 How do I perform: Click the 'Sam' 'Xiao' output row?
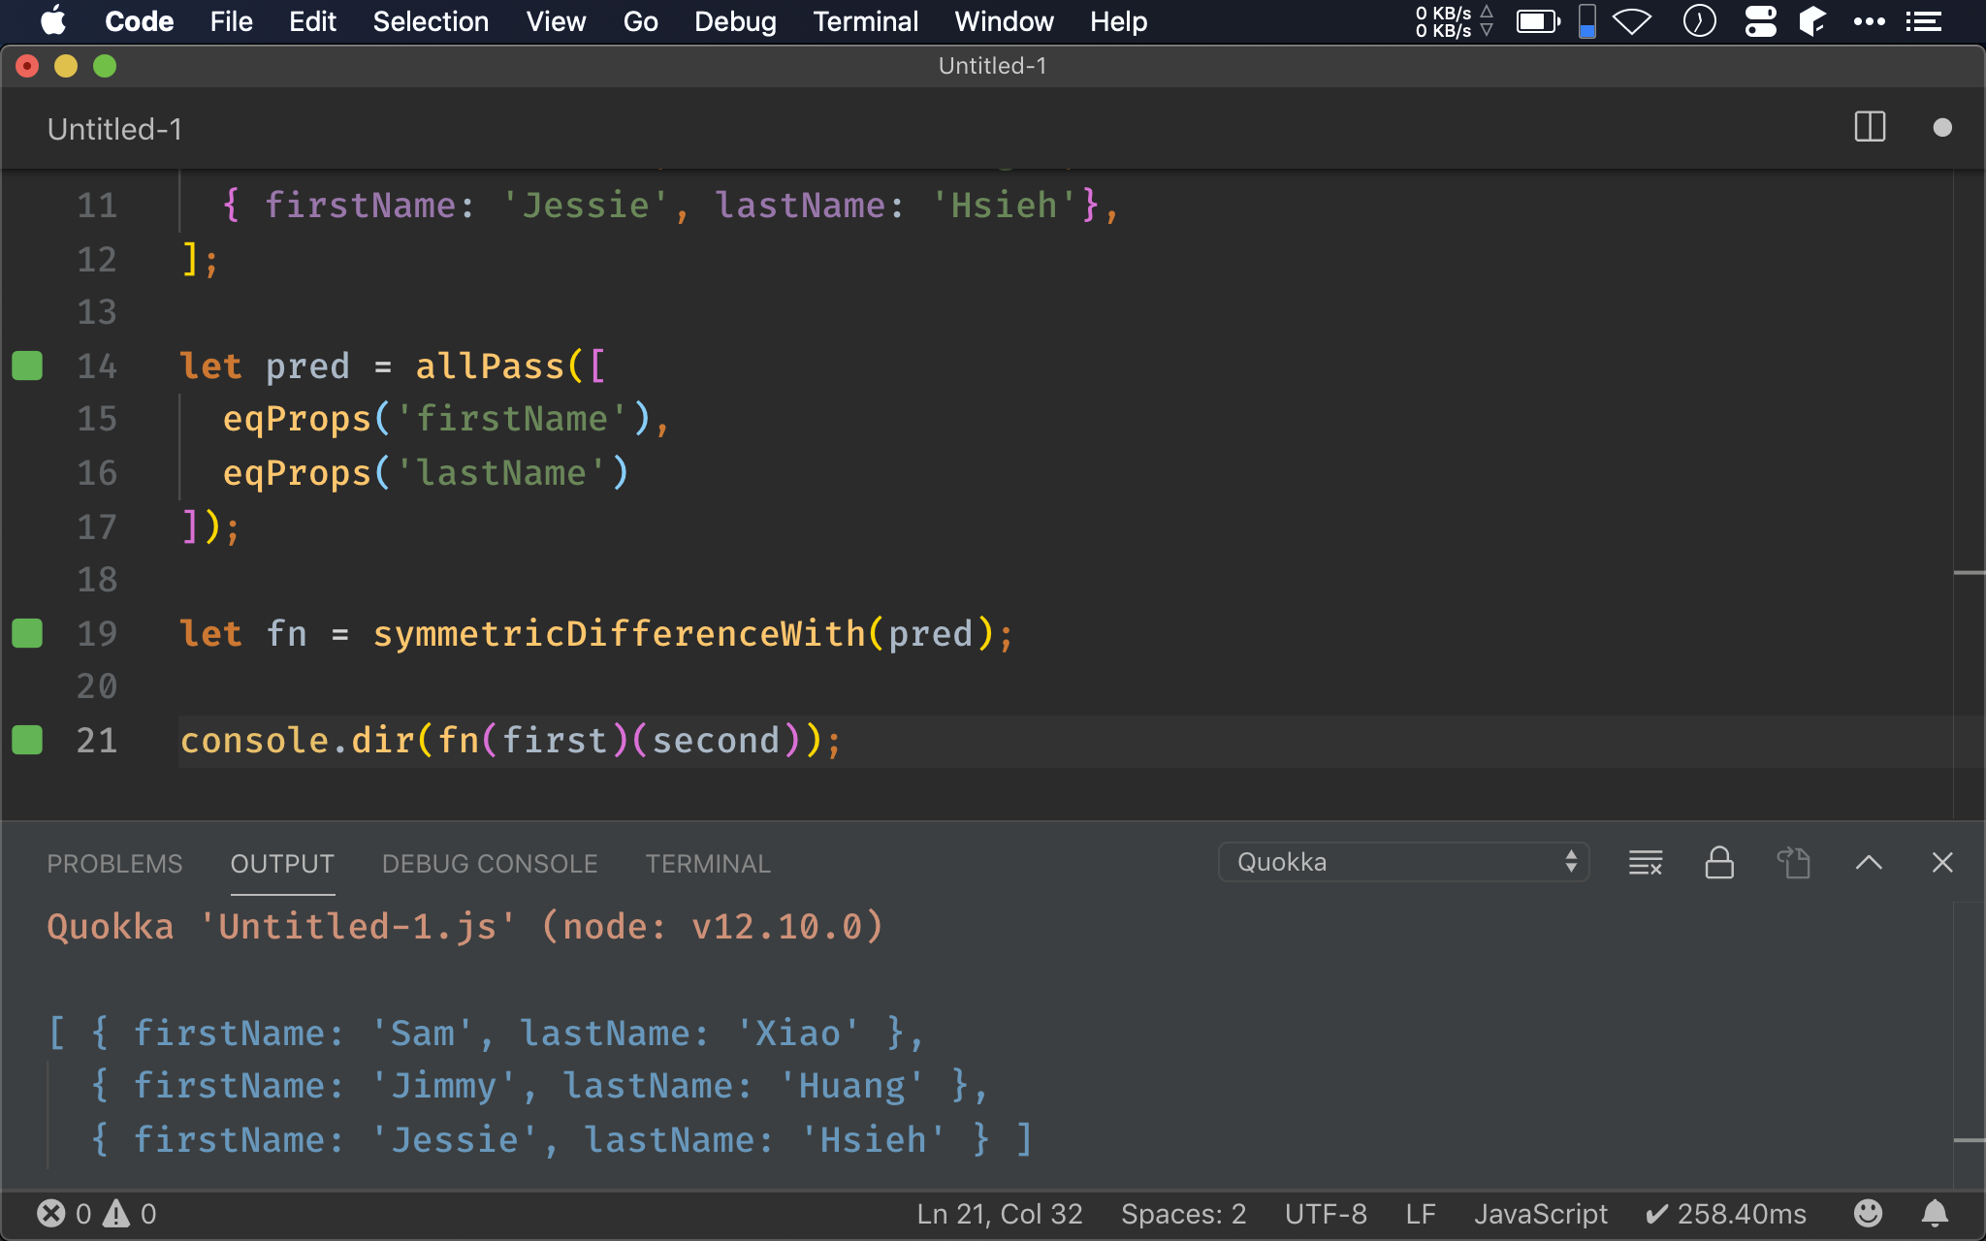point(486,1033)
